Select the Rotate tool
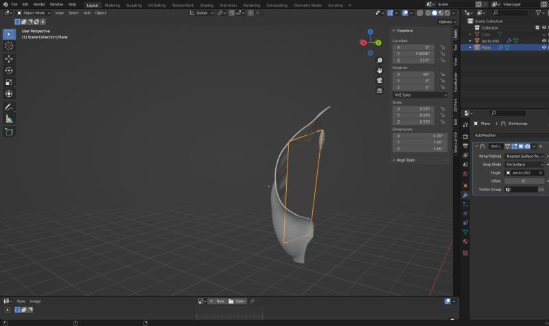The image size is (549, 326). [9, 71]
